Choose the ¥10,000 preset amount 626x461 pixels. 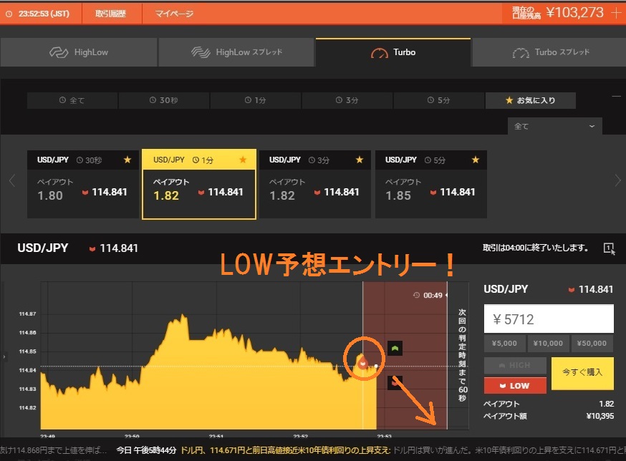(549, 344)
